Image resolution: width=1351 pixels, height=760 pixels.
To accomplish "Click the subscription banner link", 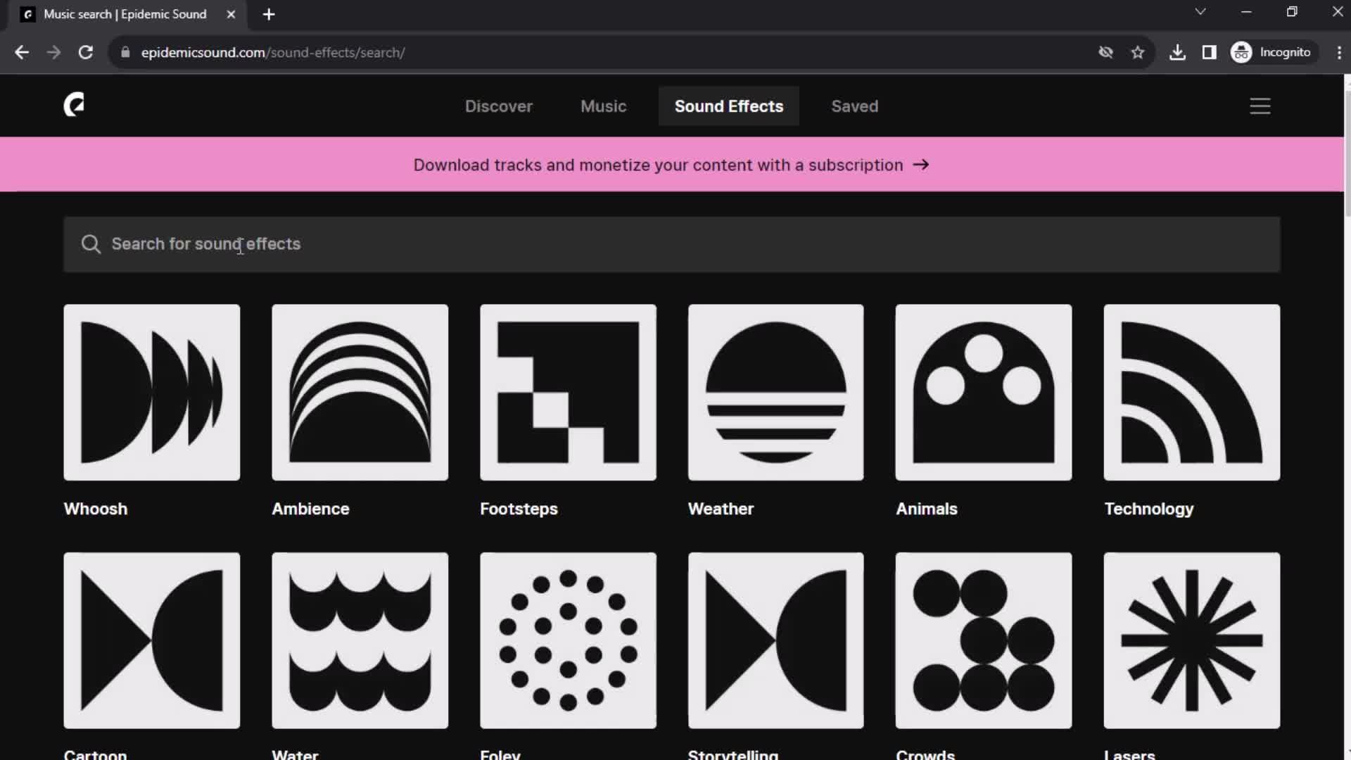I will pos(675,165).
